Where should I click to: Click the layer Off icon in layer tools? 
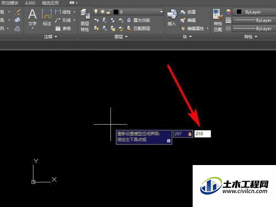click(96, 20)
